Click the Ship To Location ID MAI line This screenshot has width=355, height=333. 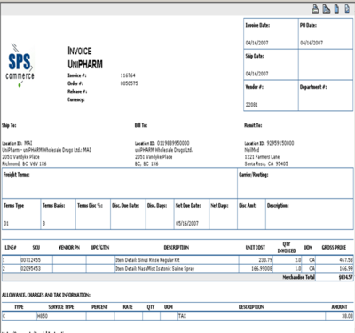click(x=17, y=143)
